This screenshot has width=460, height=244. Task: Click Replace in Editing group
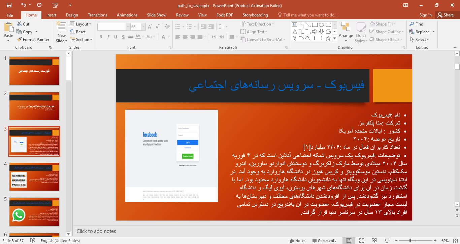(419, 32)
